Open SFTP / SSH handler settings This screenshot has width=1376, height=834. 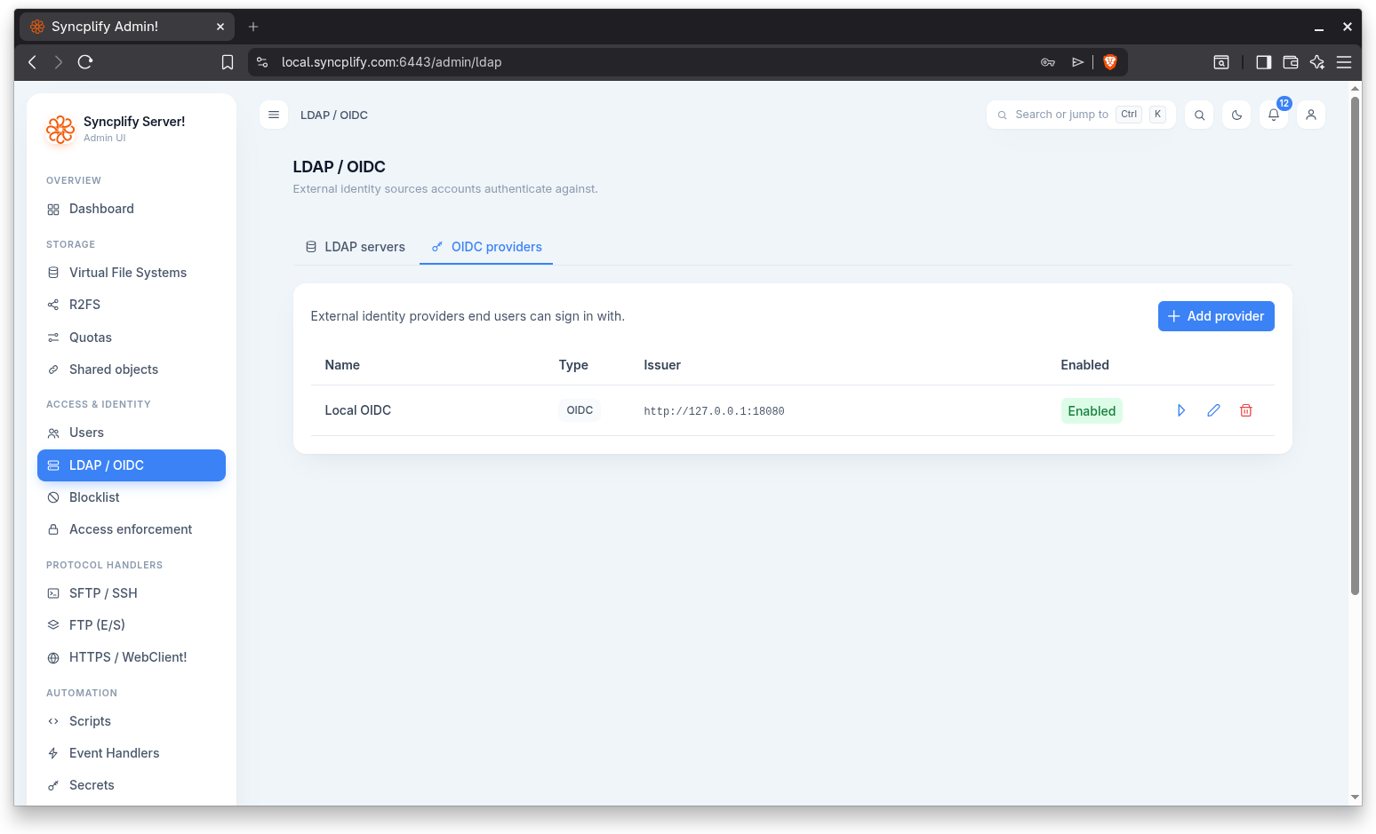[x=132, y=593]
